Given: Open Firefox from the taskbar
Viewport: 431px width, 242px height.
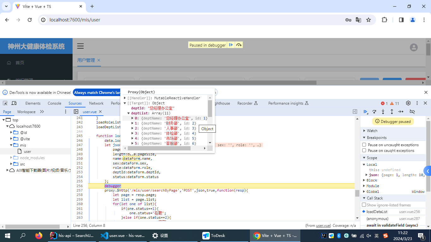Looking at the screenshot, I should [39, 235].
